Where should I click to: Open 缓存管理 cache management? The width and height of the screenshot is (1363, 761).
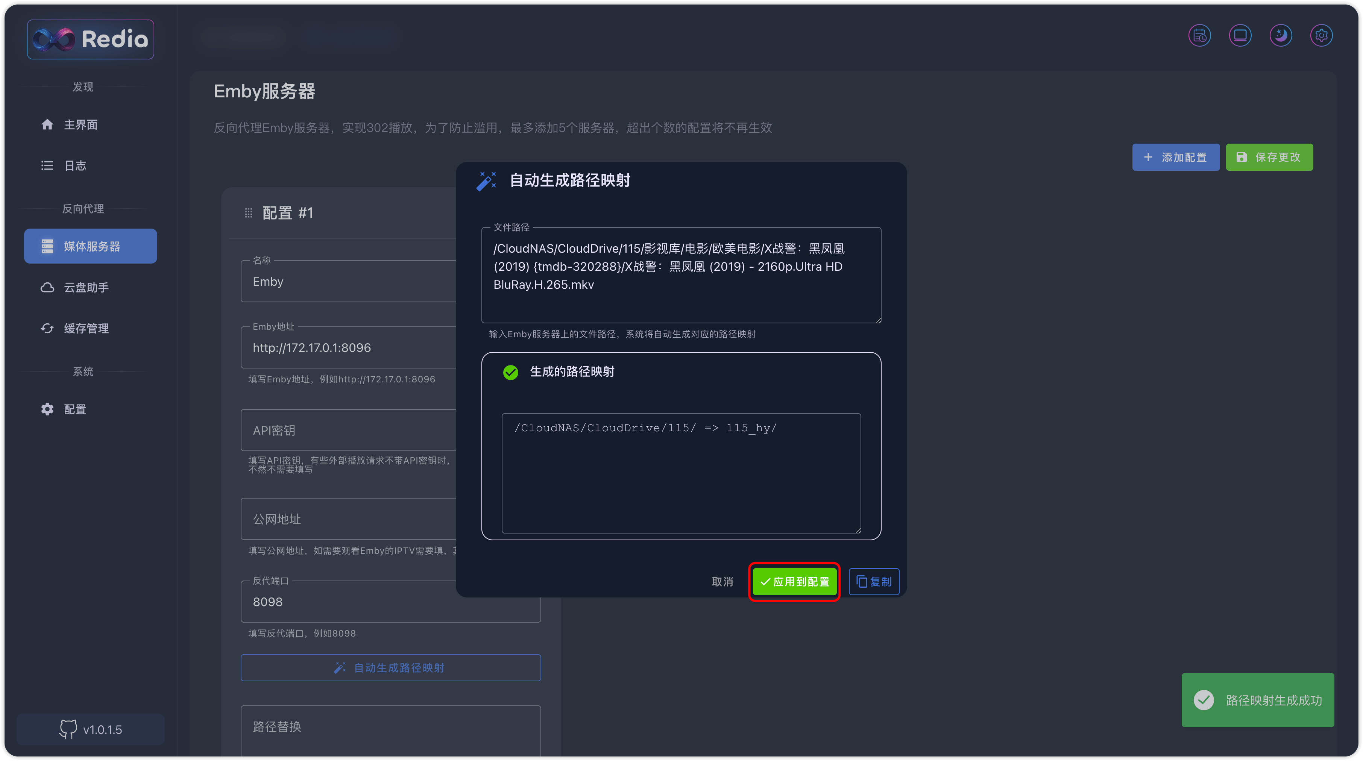click(86, 328)
